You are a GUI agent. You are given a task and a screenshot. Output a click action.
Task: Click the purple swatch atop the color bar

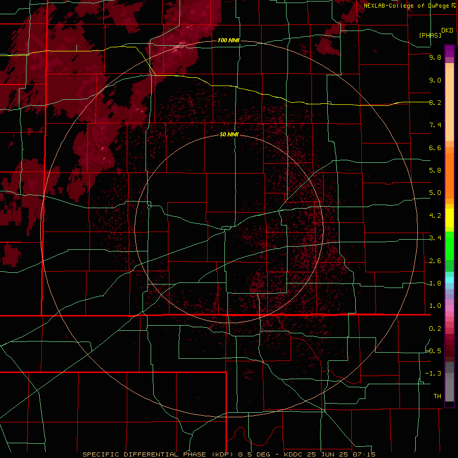pos(449,51)
